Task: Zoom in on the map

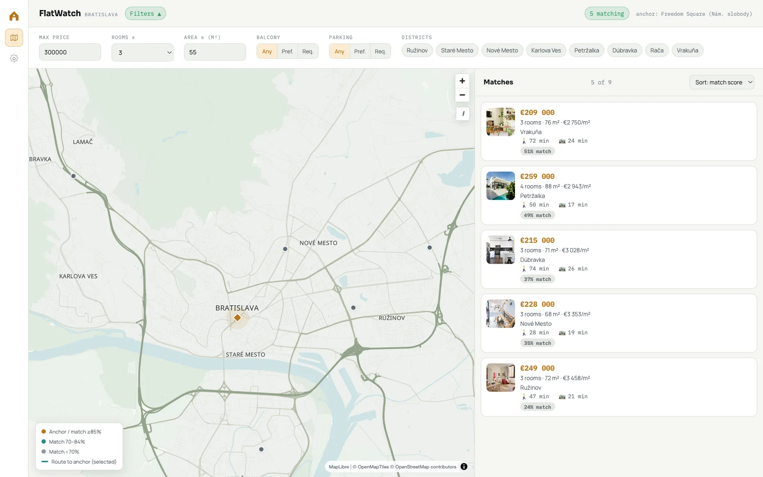Action: click(462, 81)
